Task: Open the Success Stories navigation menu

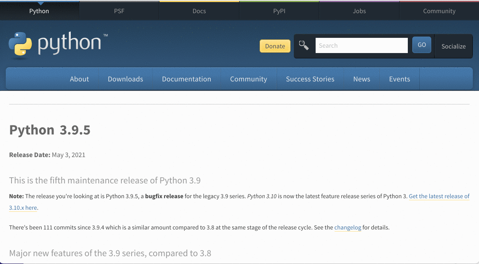Action: click(310, 79)
